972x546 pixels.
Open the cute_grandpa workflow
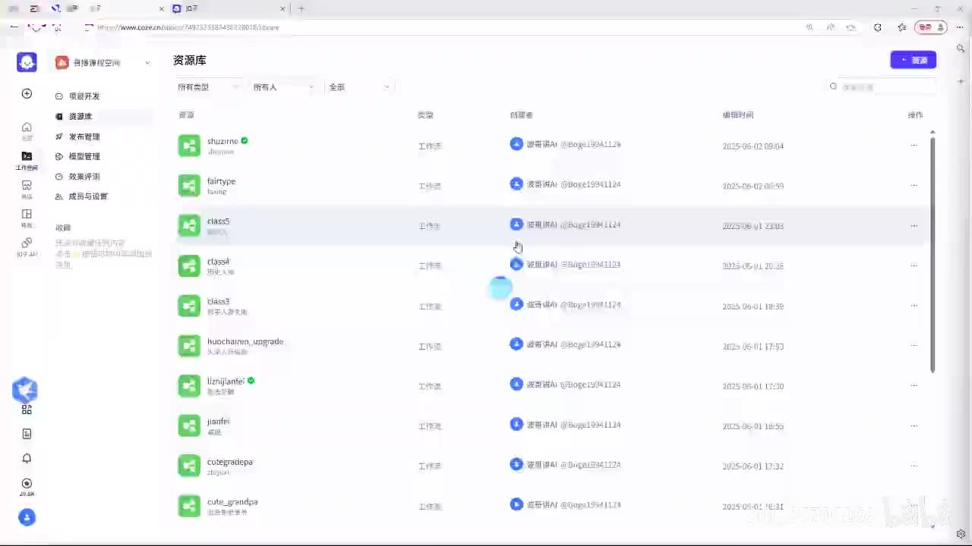coord(232,502)
